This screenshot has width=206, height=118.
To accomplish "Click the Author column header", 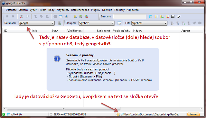I will click(x=192, y=31).
